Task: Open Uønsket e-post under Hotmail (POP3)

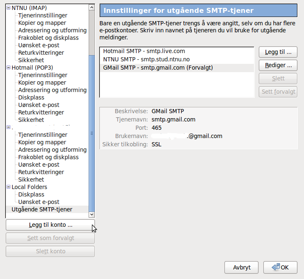Action: (x=39, y=105)
